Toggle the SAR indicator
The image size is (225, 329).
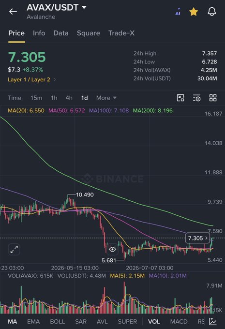click(x=81, y=321)
